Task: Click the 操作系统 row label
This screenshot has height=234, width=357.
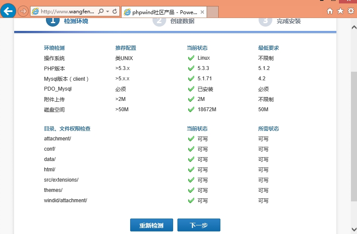Action: 54,58
